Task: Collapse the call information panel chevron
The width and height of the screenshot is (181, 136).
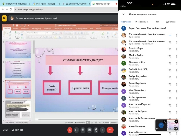Action: pos(124,14)
